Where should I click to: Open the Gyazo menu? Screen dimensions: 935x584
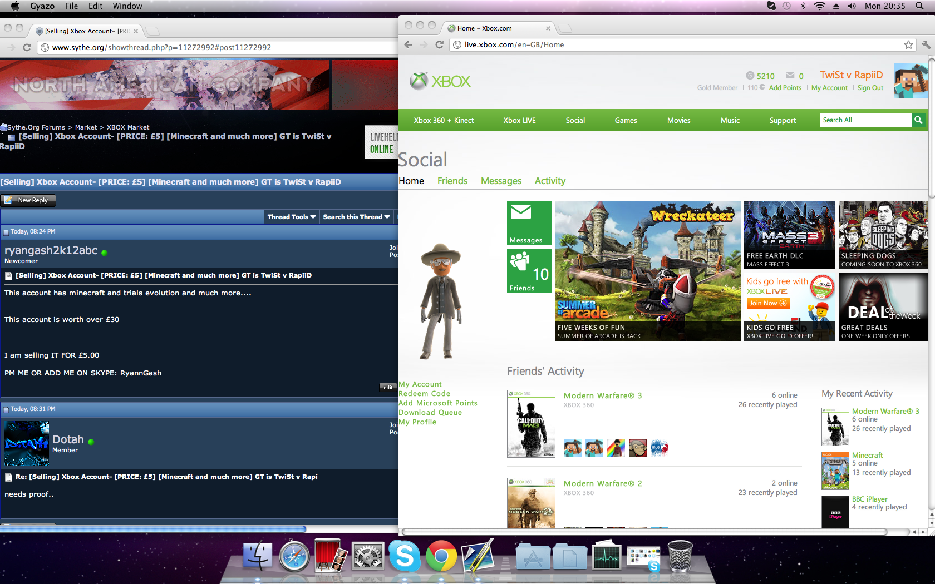[x=42, y=6]
